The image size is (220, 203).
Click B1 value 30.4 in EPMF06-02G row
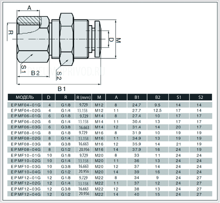[x=137, y=121]
